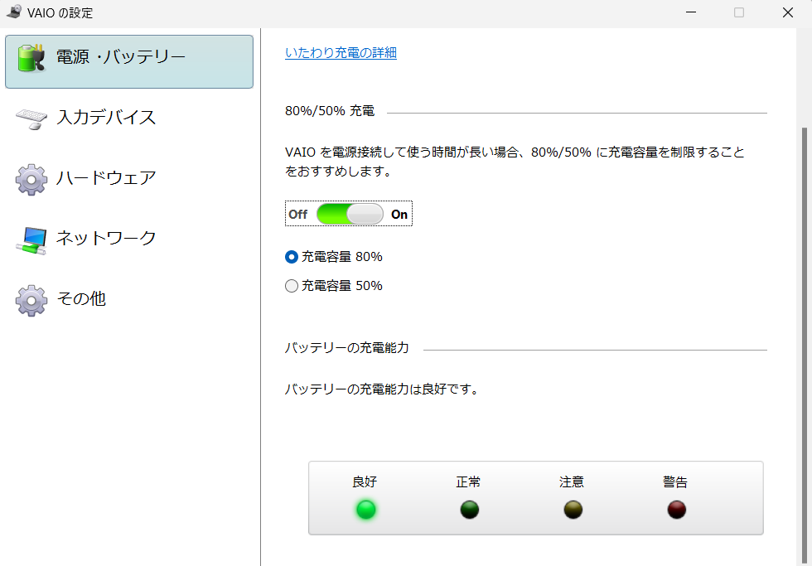Click the 入力デバイス keyboard icon

click(x=31, y=119)
